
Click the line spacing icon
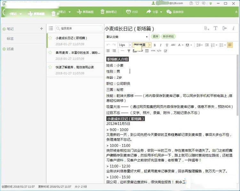pyautogui.click(x=198, y=45)
